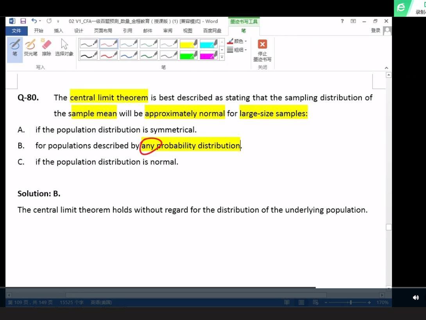Click the zoom out minus button
This screenshot has width=426, height=320.
[x=326, y=302]
